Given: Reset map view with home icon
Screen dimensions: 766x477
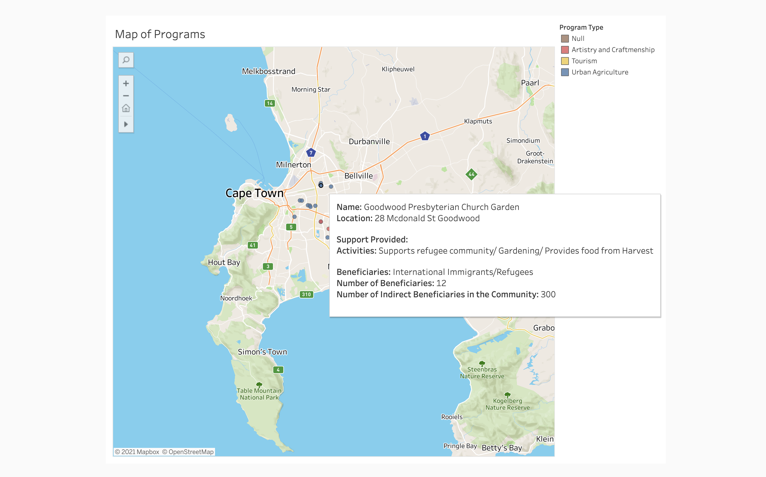Looking at the screenshot, I should click(126, 109).
